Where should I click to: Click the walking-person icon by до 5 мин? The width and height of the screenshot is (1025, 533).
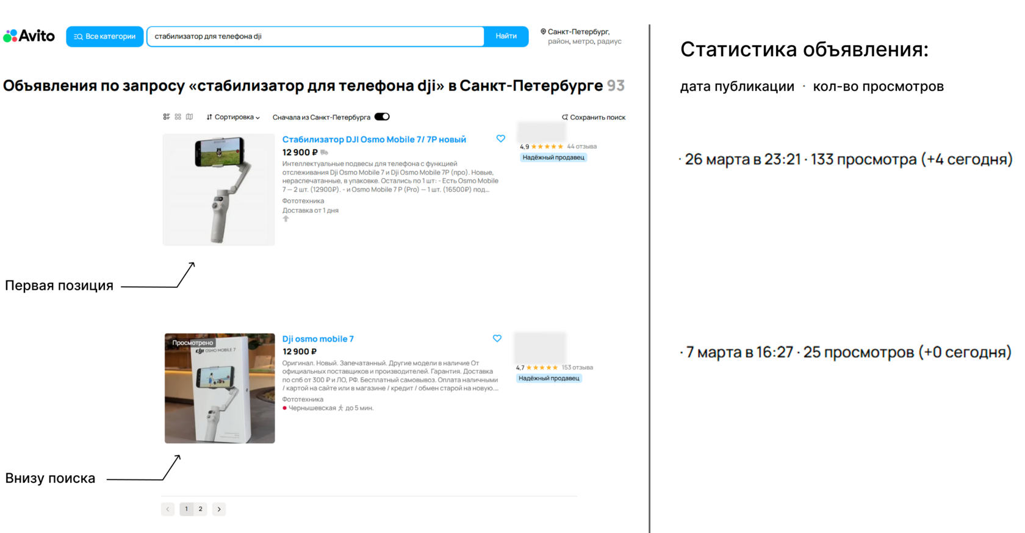pos(340,408)
